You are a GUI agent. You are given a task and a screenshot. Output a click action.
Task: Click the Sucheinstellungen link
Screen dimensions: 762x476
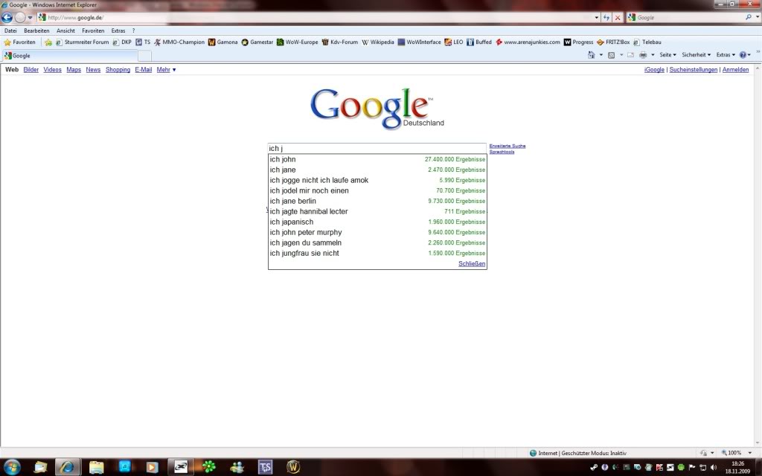pos(693,70)
